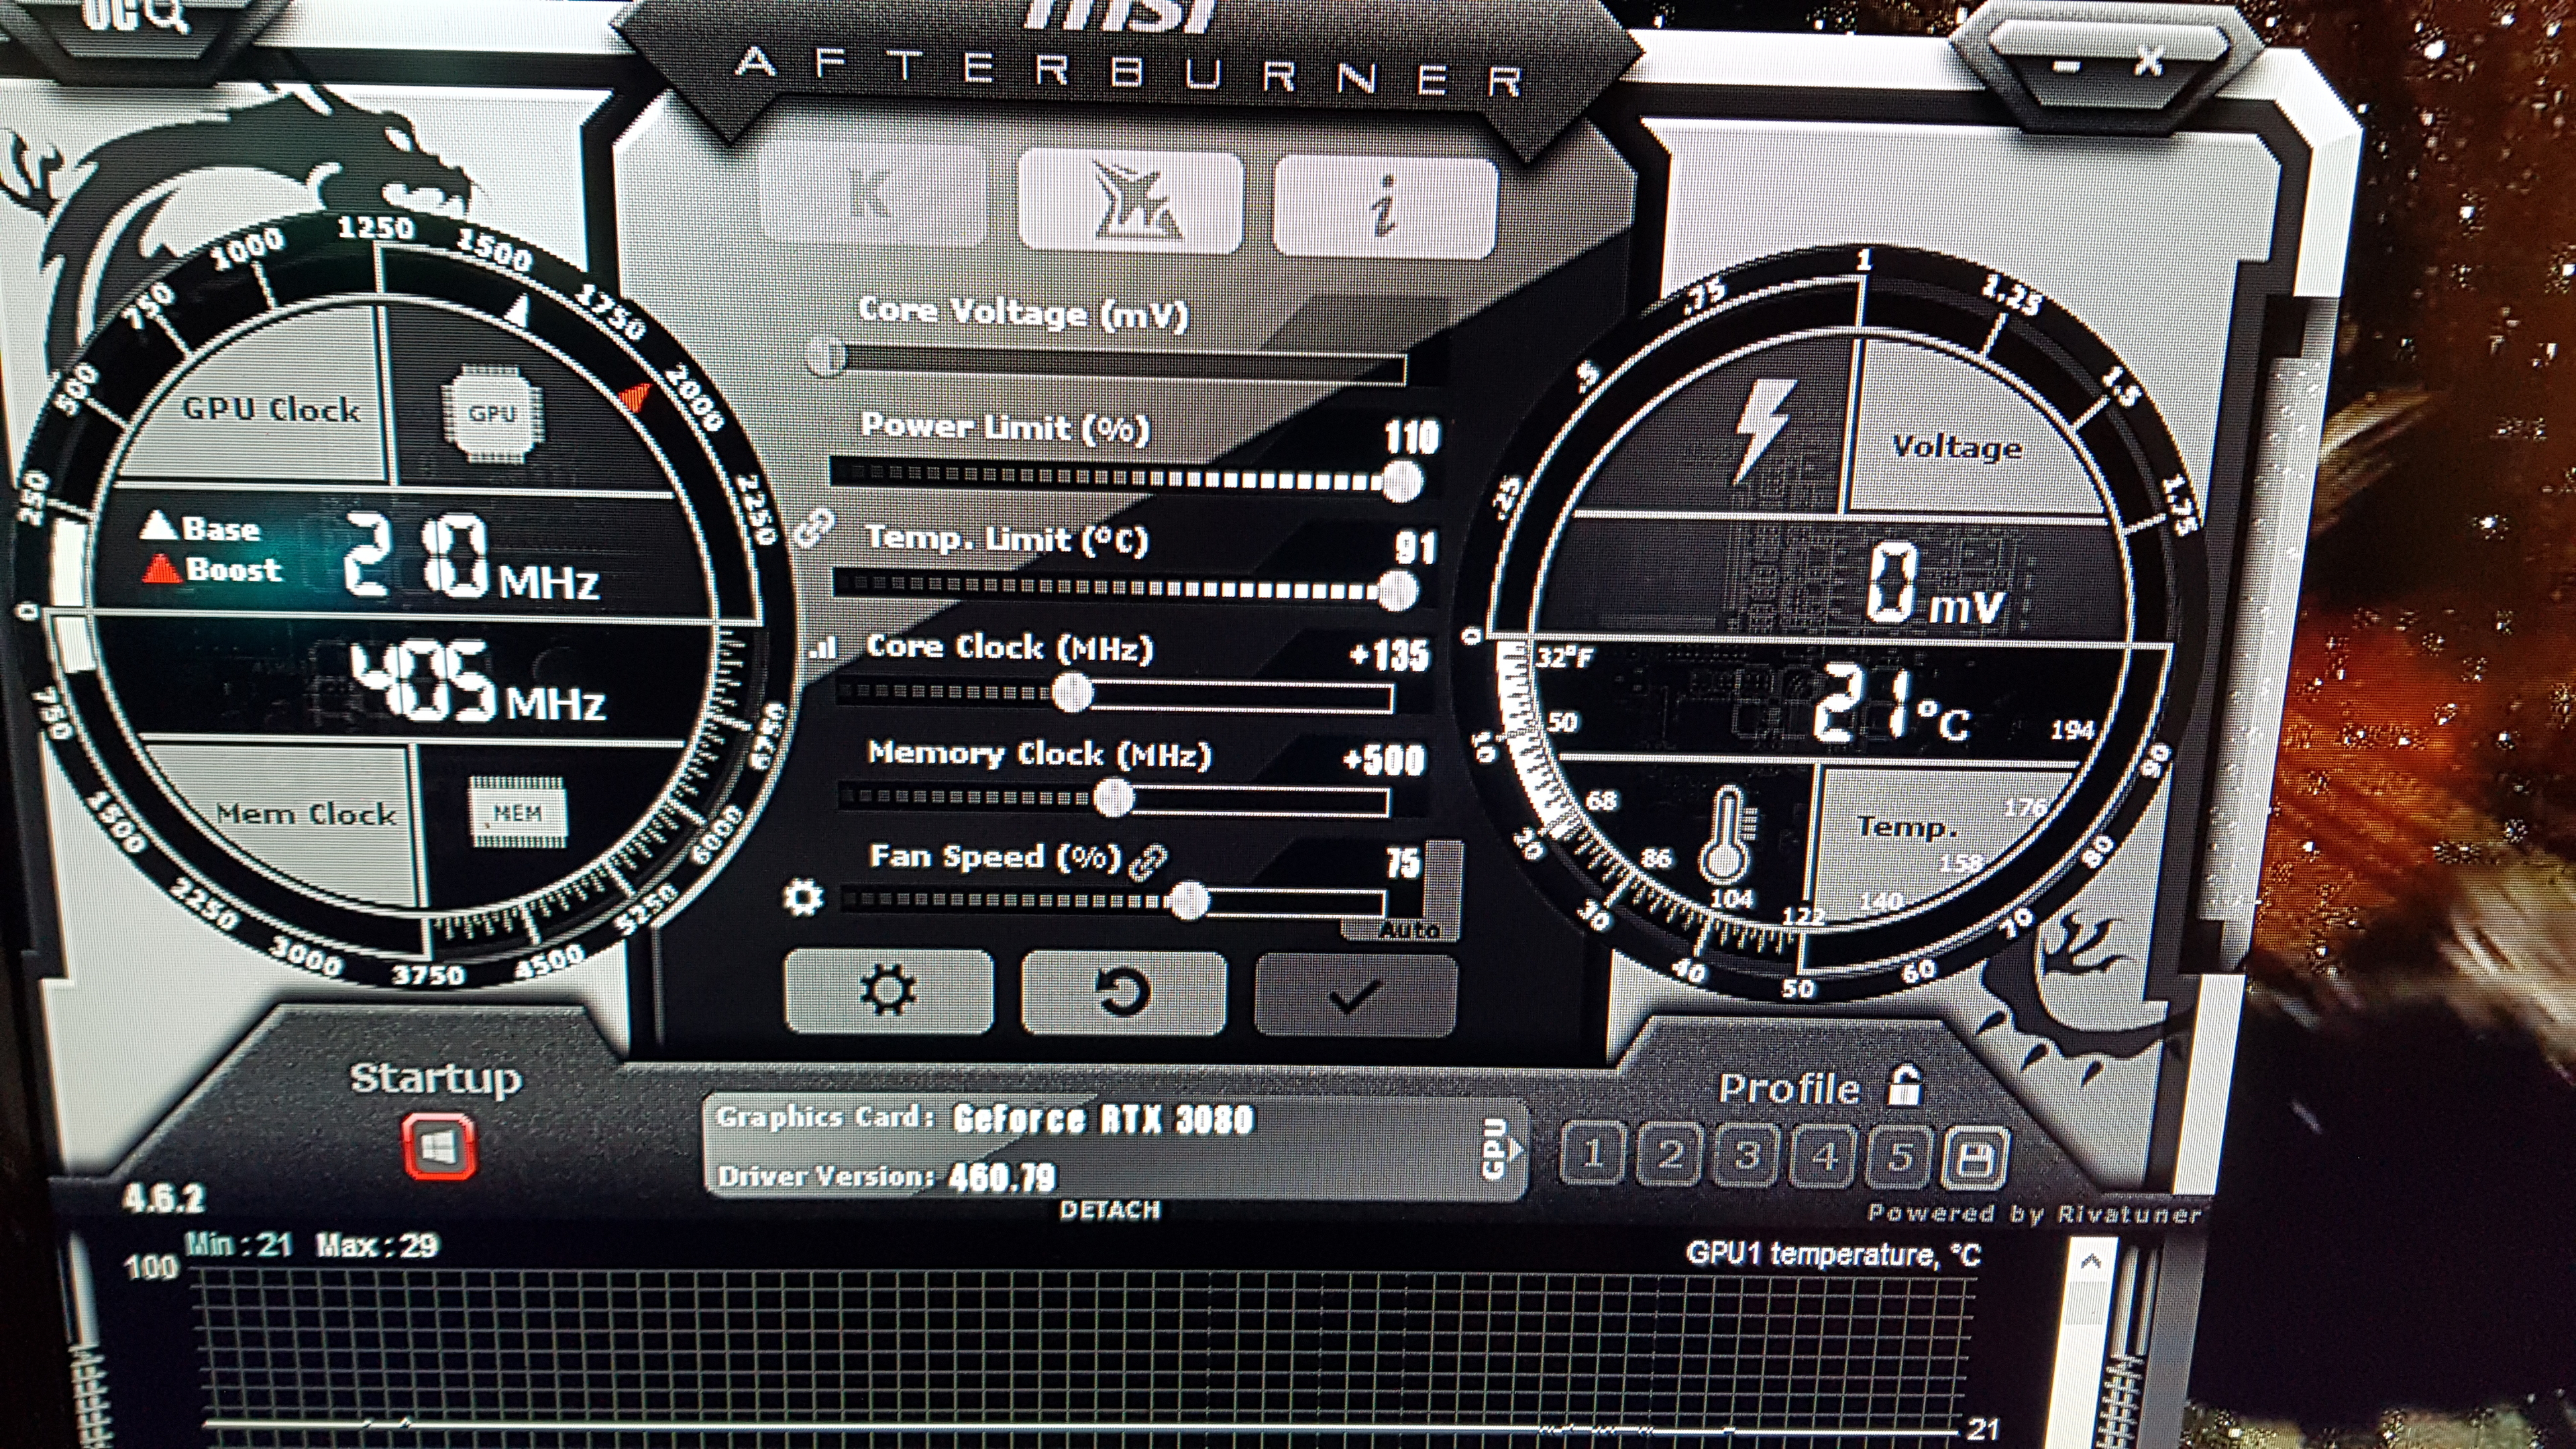Screen dimensions: 2576x1449
Task: Minimize the Afterburner window
Action: (2066, 66)
